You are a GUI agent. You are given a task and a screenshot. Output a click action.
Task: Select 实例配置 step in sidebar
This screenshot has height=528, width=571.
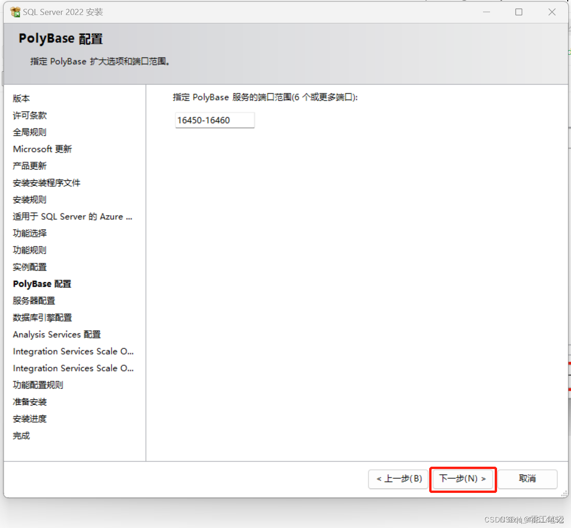coord(30,267)
